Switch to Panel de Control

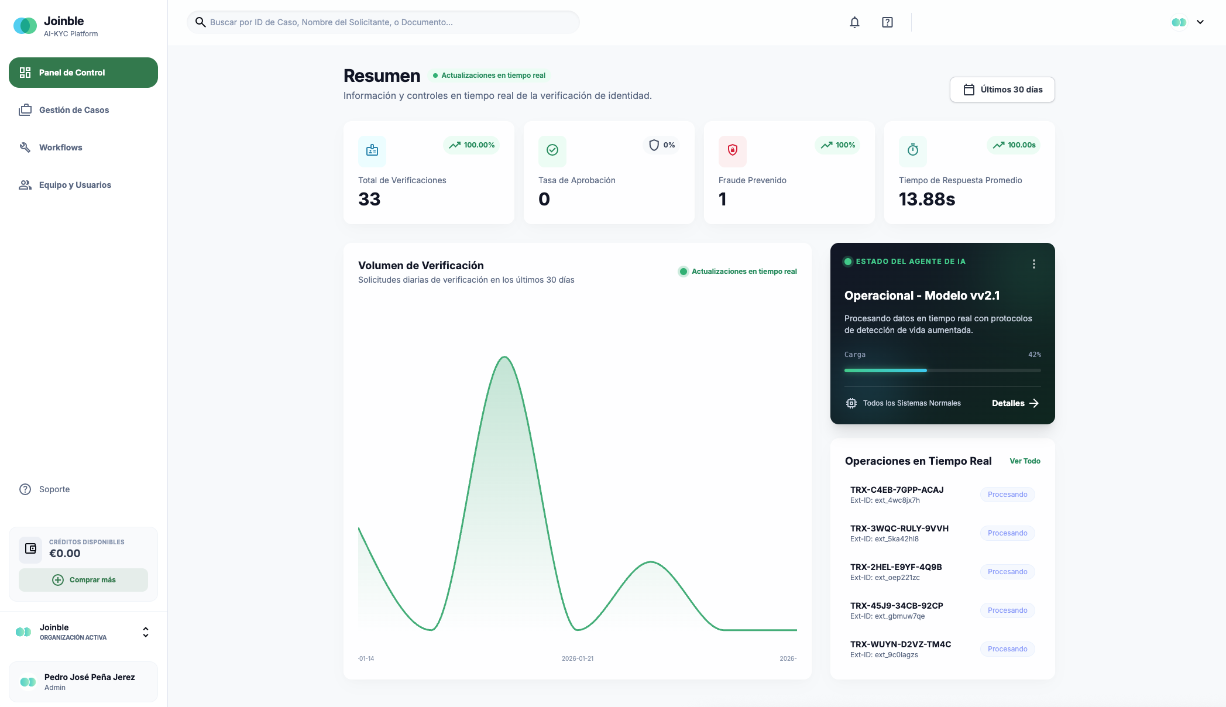71,73
